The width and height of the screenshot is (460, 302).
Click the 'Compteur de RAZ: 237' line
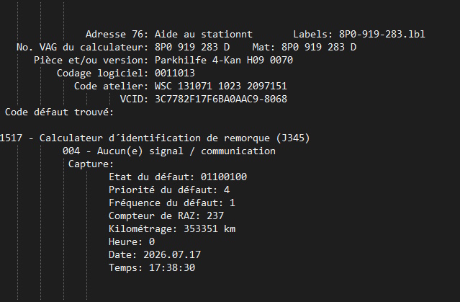(x=166, y=216)
